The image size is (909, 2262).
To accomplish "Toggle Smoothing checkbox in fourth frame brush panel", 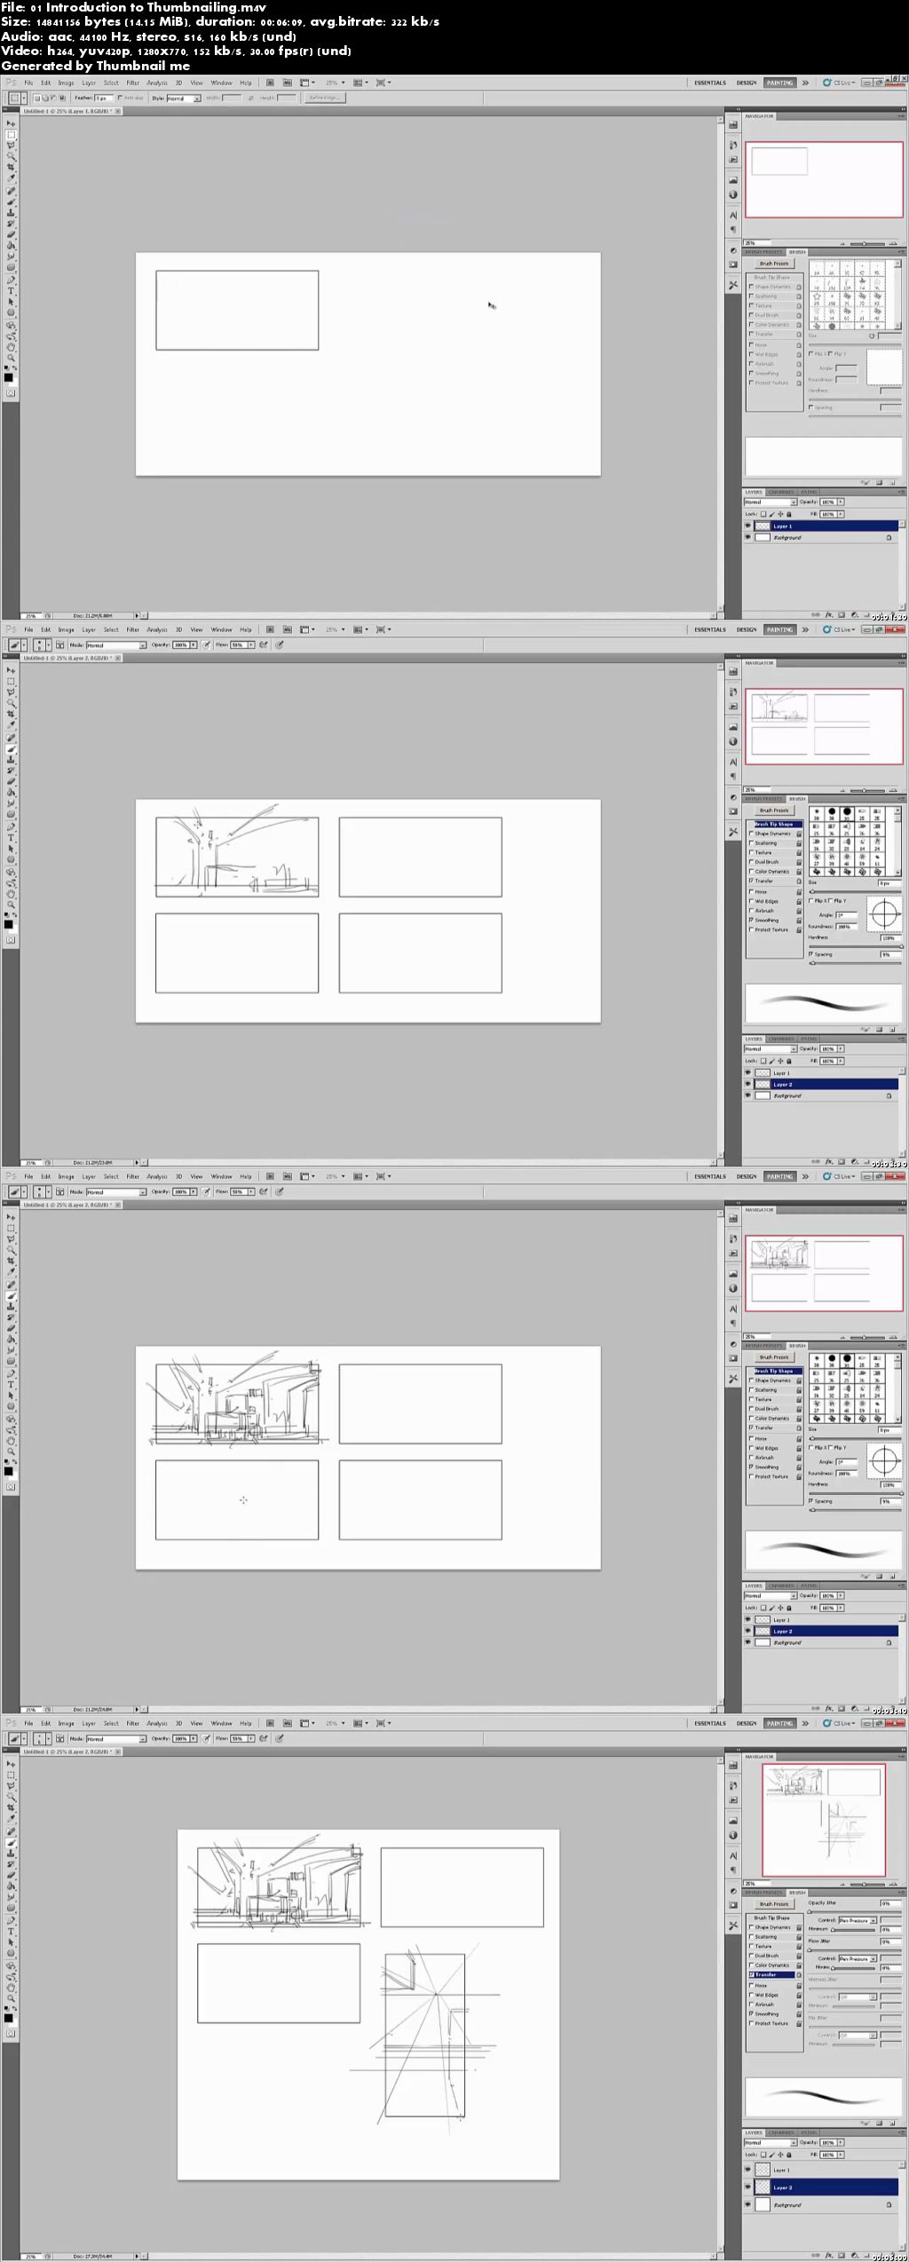I will [753, 2013].
